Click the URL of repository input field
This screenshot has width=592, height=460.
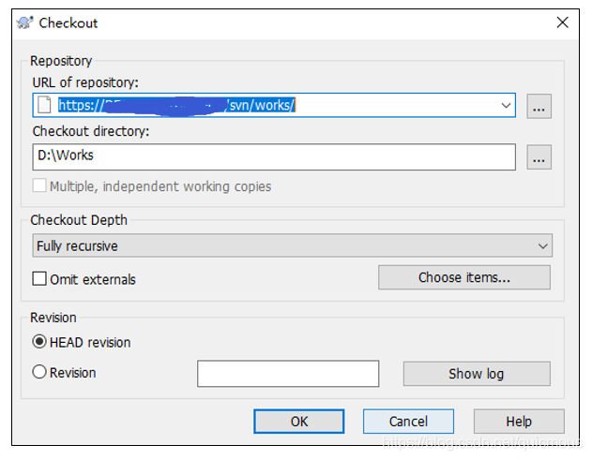click(274, 105)
